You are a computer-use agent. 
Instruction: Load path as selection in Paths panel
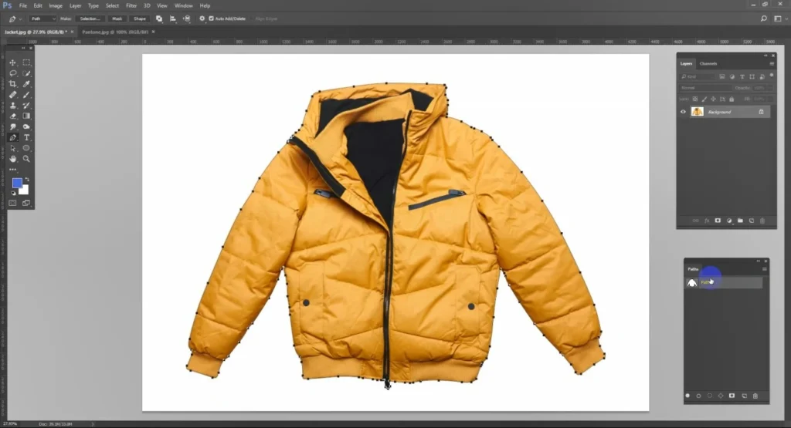point(710,396)
